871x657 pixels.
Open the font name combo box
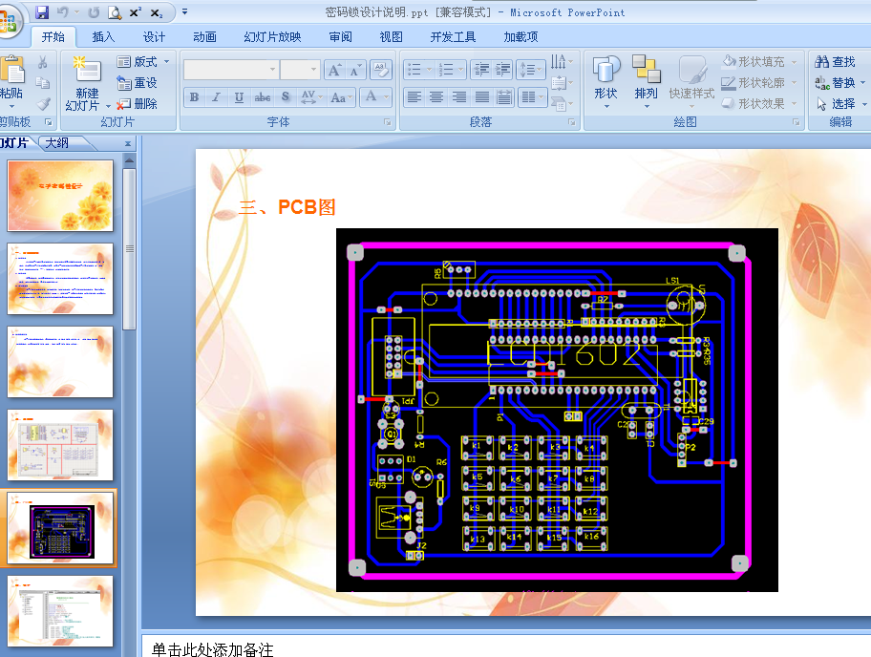(231, 70)
